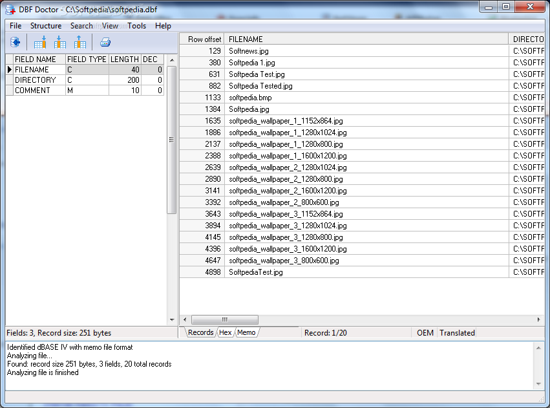Click row offset 3141
550x408 pixels.
[x=202, y=191]
